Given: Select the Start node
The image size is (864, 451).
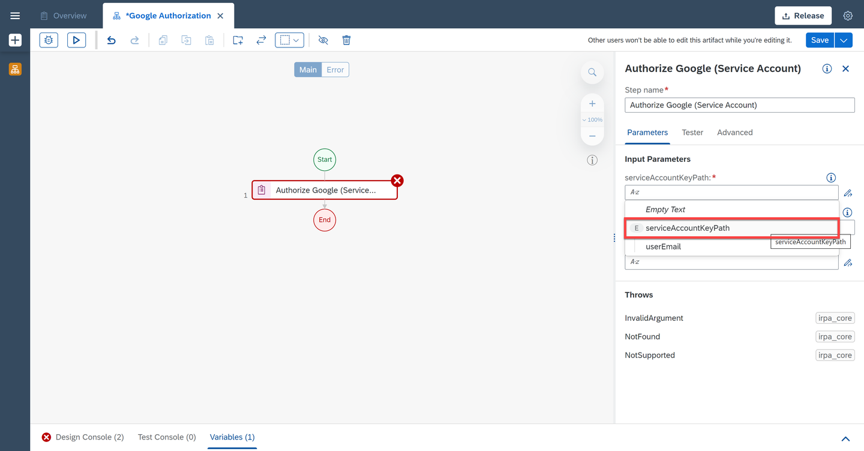Looking at the screenshot, I should point(325,160).
